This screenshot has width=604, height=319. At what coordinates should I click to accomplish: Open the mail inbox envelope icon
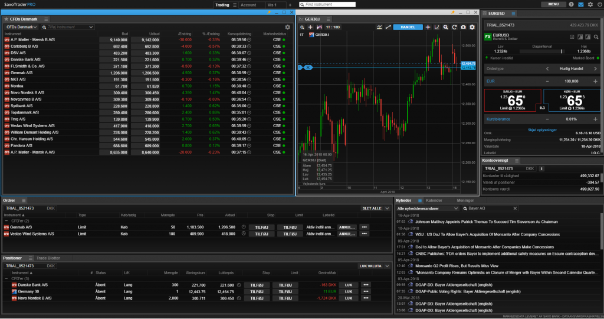(581, 5)
